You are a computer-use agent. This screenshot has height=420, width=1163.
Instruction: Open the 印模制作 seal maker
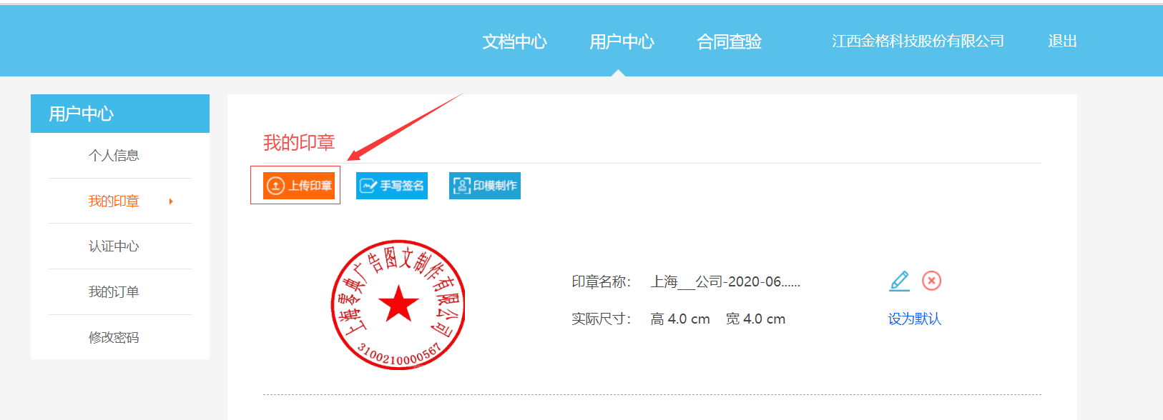pos(485,186)
